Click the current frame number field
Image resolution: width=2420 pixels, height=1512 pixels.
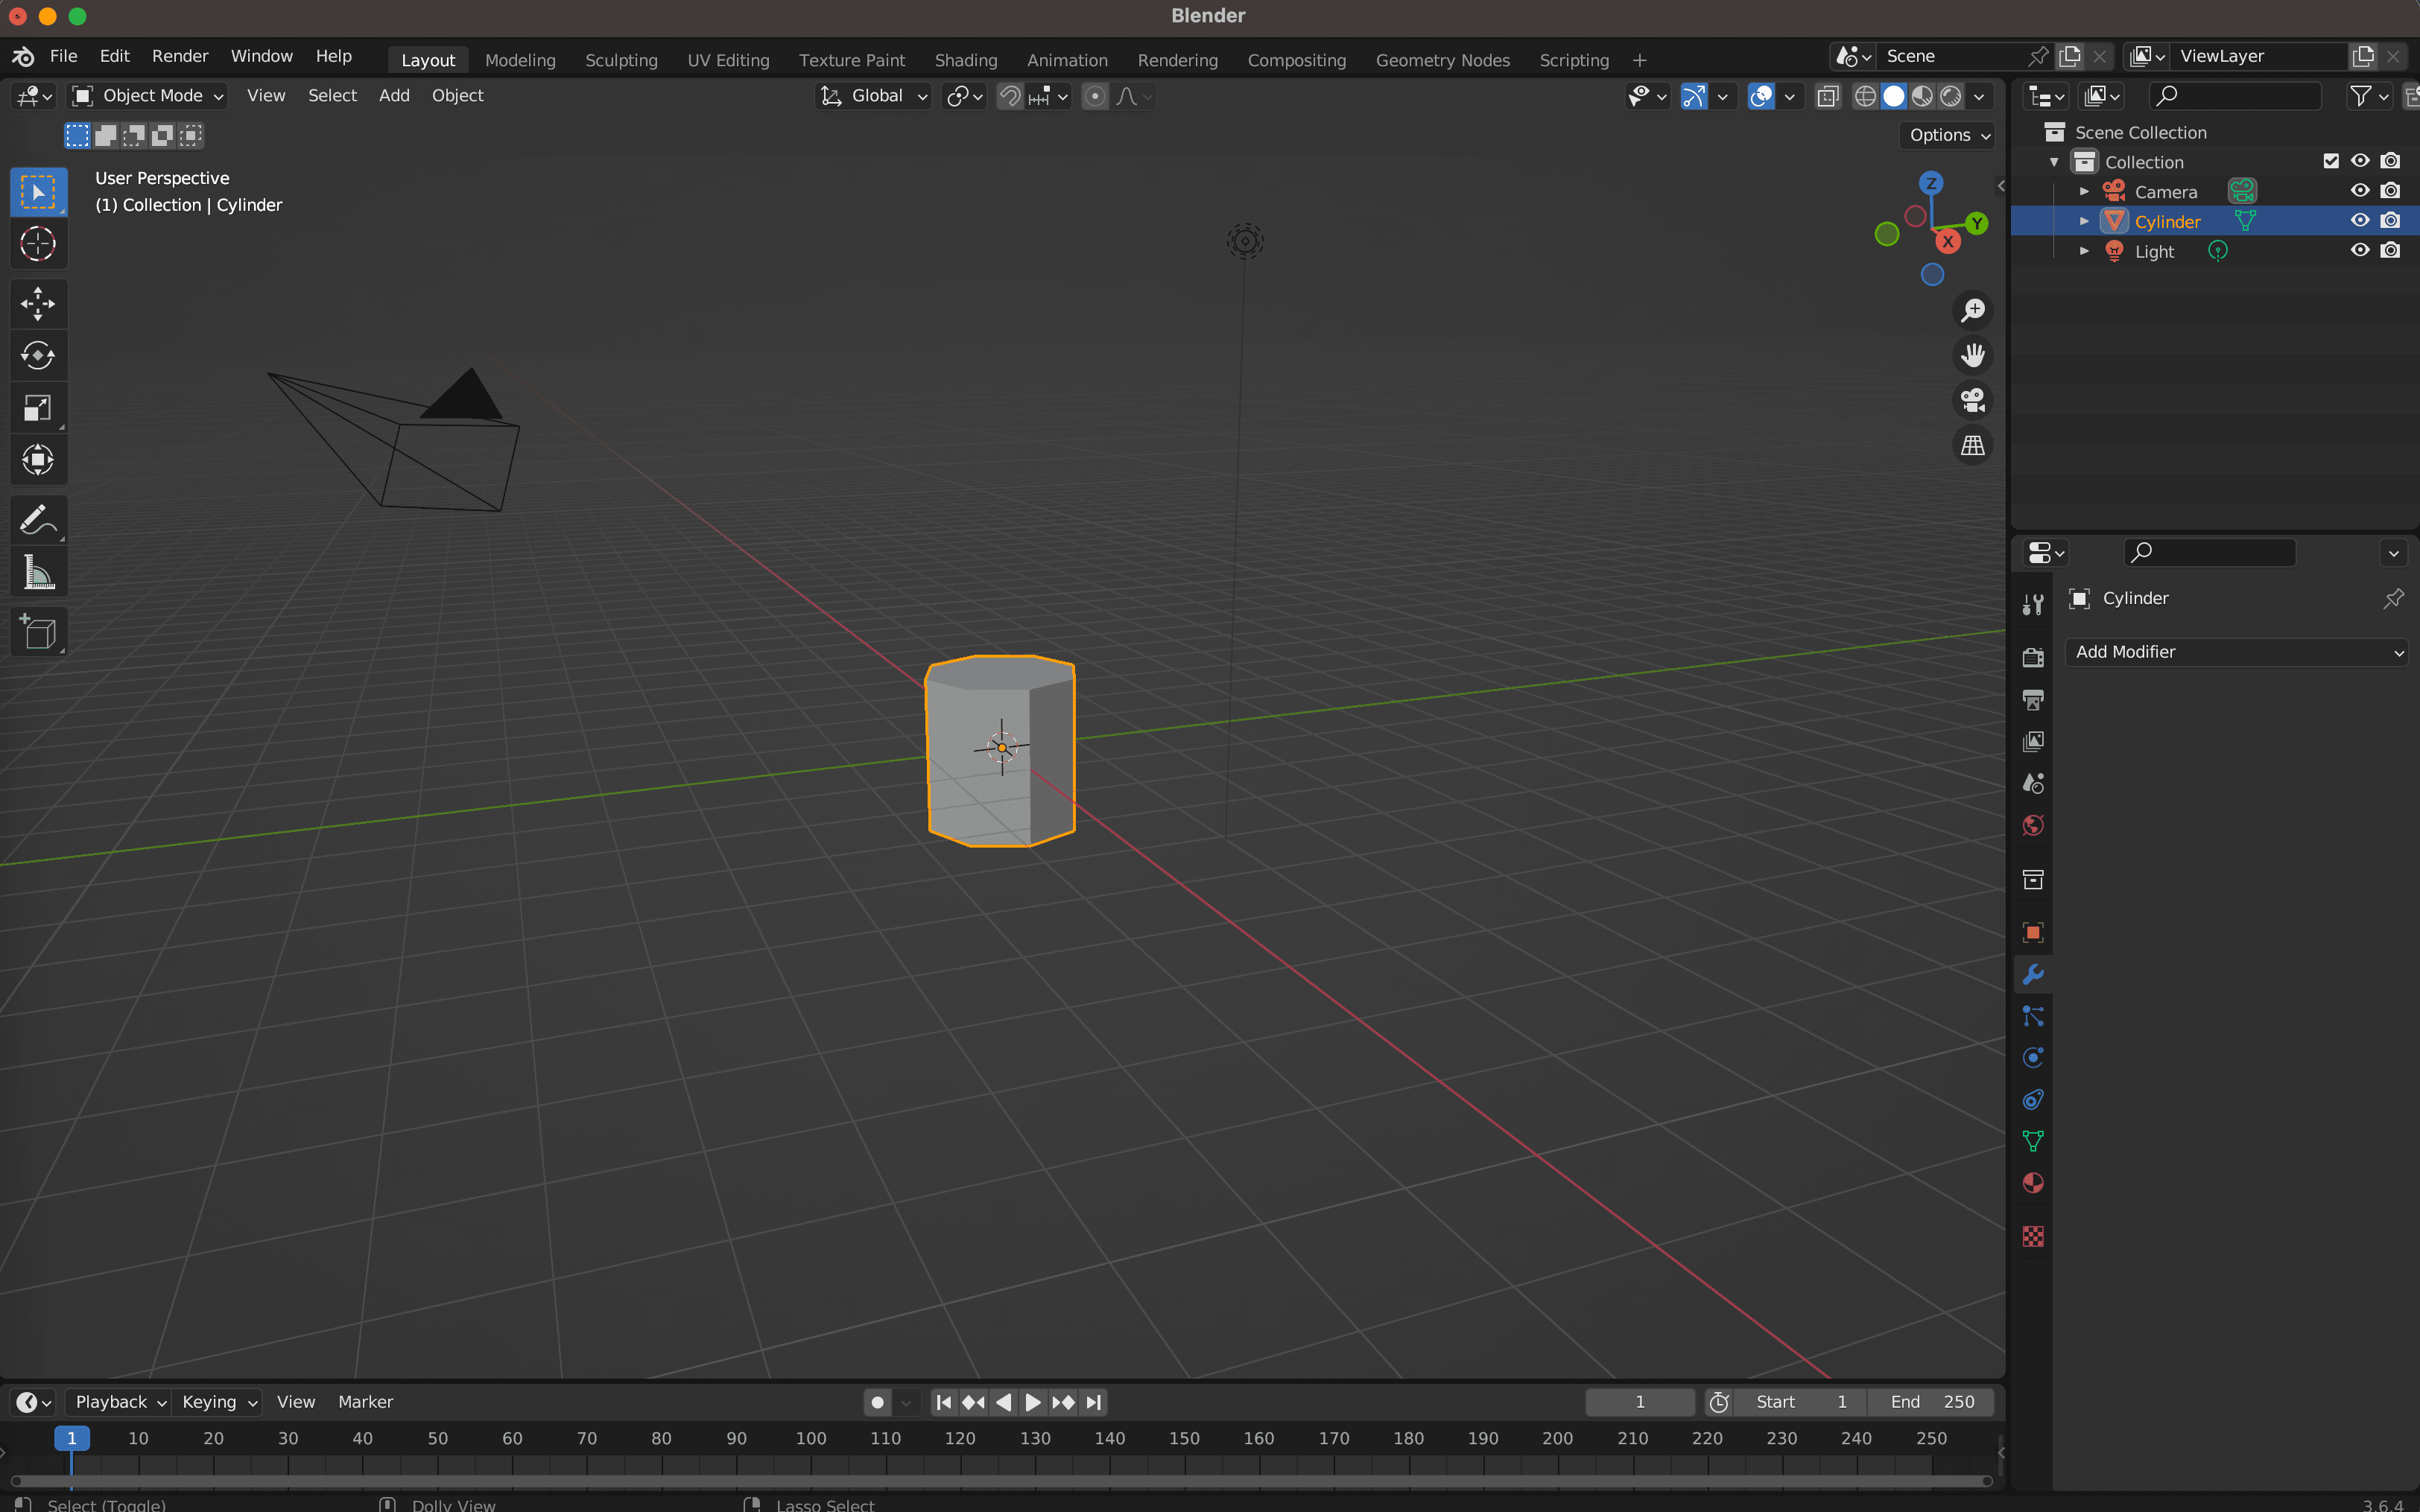click(1640, 1402)
